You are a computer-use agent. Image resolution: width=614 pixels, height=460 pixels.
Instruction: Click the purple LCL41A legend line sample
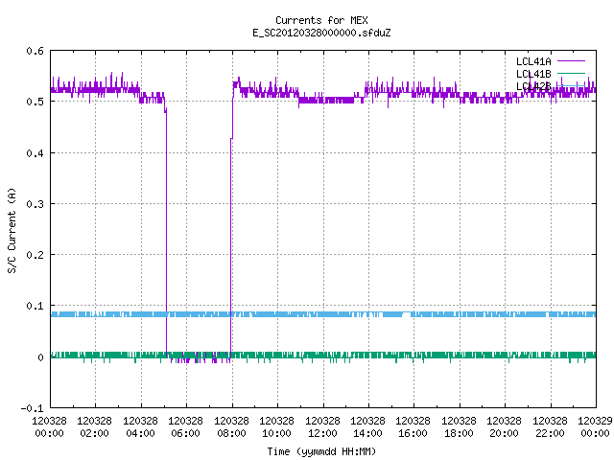pyautogui.click(x=571, y=61)
